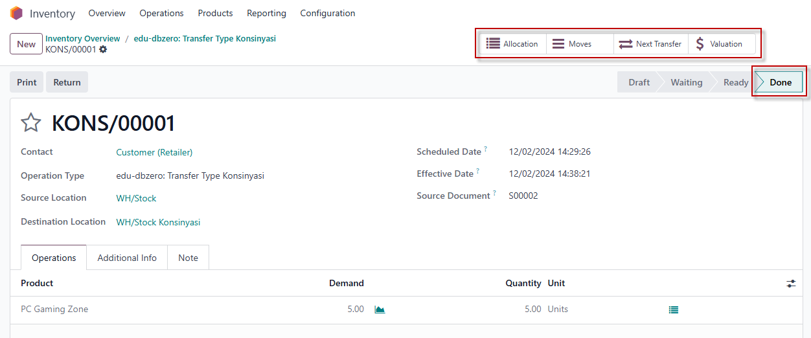The width and height of the screenshot is (811, 338).
Task: Open the WH/Stock Konsinyasi destination link
Action: (158, 222)
